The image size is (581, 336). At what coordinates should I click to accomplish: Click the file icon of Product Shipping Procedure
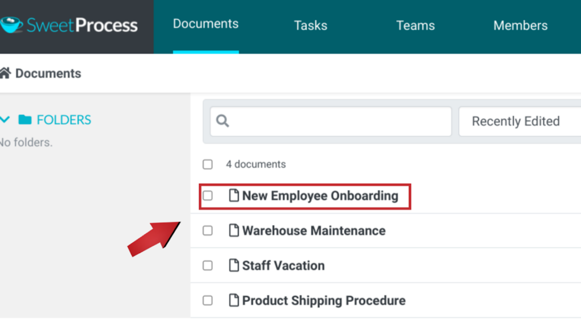(233, 300)
